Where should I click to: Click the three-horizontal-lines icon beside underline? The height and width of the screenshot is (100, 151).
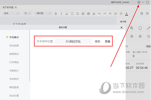pos(72,14)
